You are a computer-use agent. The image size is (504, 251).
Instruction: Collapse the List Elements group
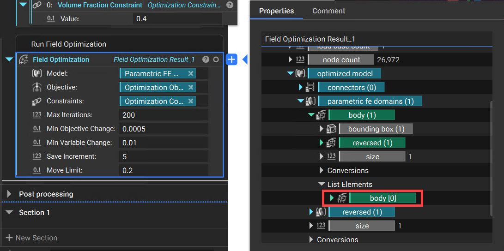point(322,184)
